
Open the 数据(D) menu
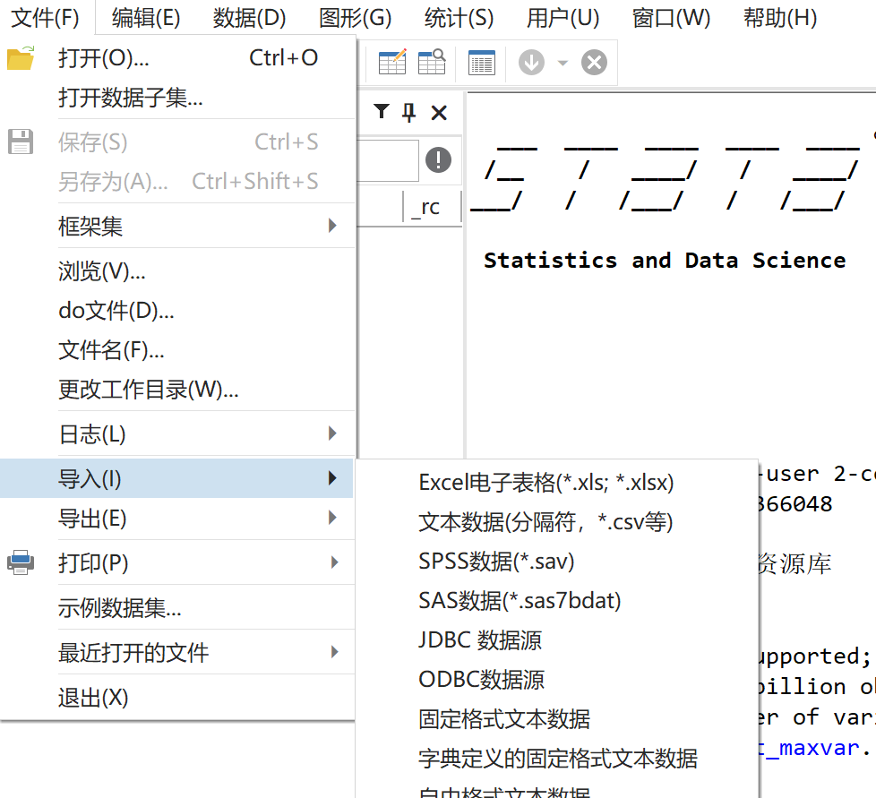[249, 18]
